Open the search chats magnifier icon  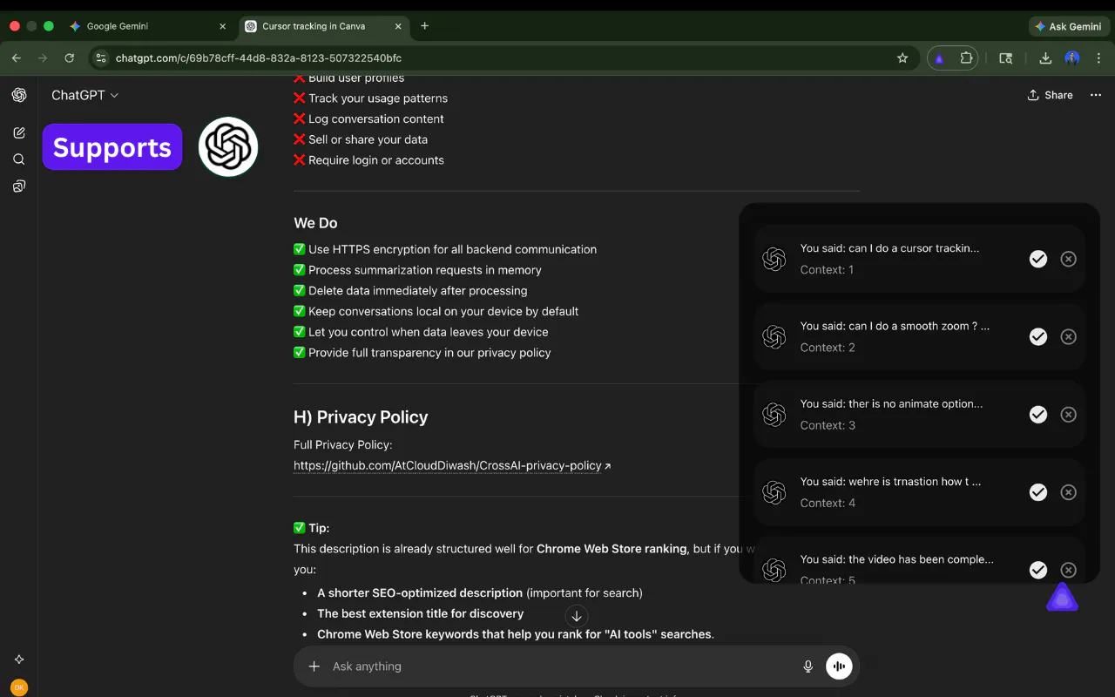[19, 159]
